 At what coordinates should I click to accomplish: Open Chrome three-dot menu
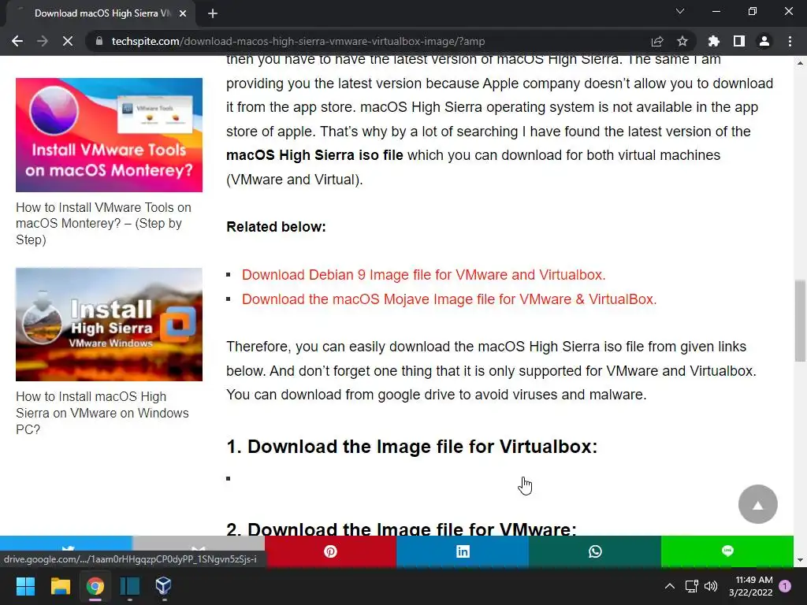pos(790,41)
